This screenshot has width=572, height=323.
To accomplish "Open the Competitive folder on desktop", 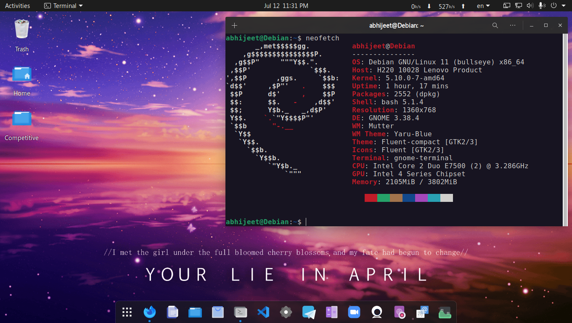I will tap(22, 119).
